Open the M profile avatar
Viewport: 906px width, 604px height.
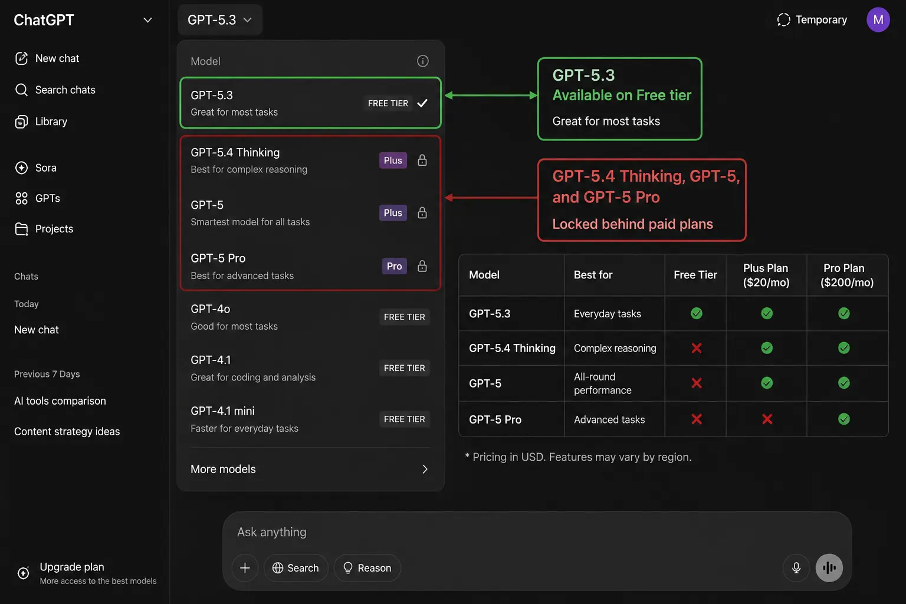coord(878,19)
